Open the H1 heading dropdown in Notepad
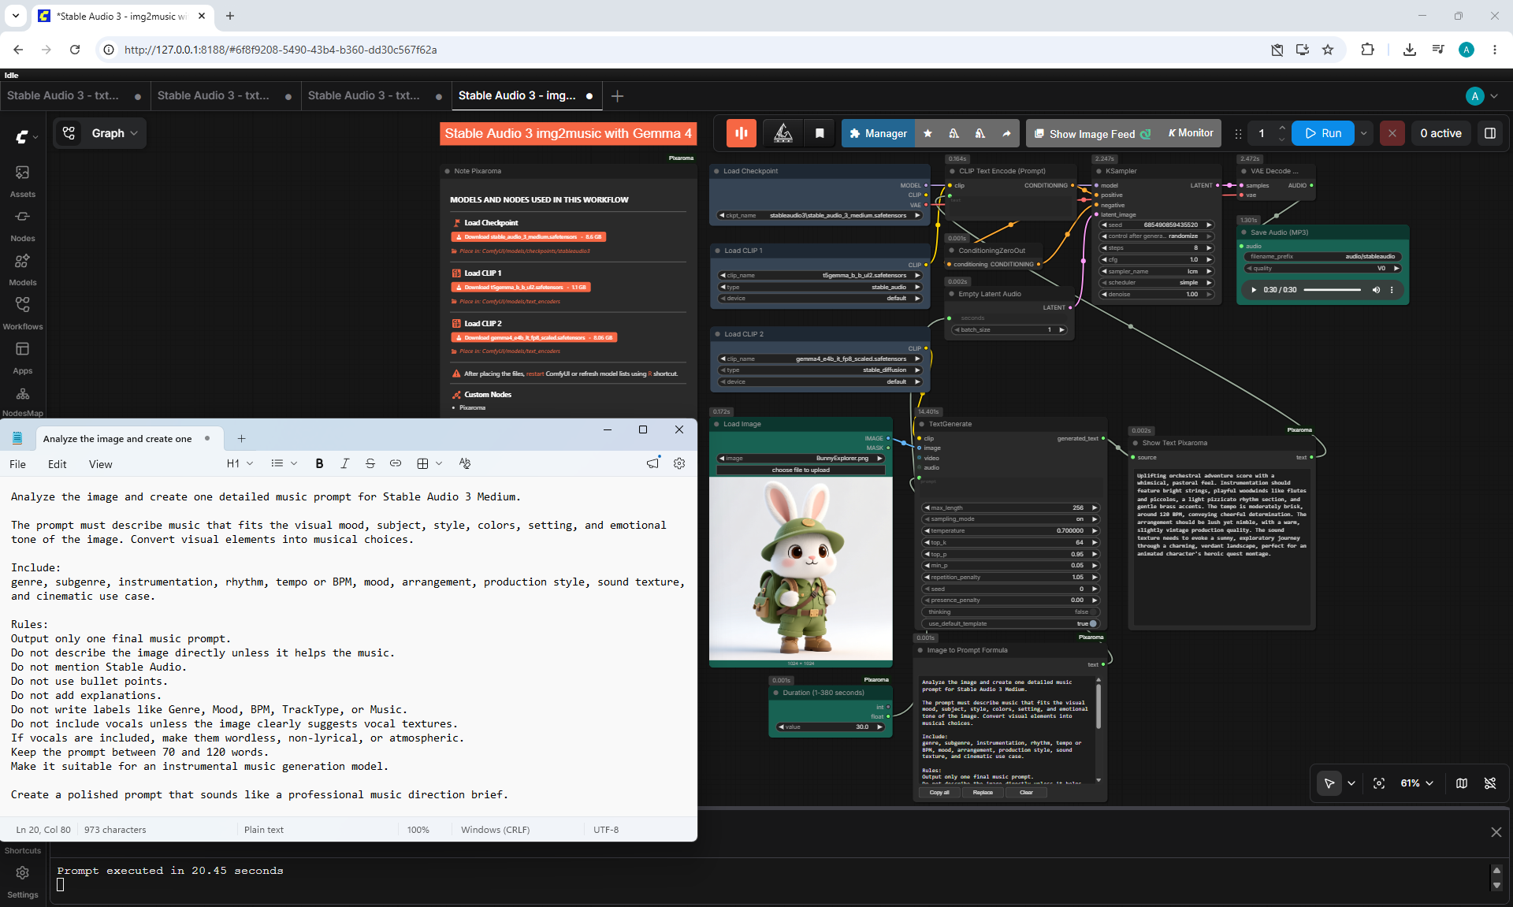The height and width of the screenshot is (907, 1513). click(x=240, y=463)
